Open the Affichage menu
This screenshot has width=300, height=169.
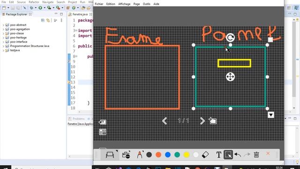(124, 4)
